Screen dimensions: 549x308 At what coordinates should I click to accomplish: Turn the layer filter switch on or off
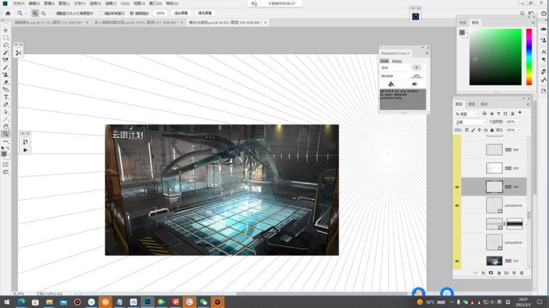(x=520, y=113)
